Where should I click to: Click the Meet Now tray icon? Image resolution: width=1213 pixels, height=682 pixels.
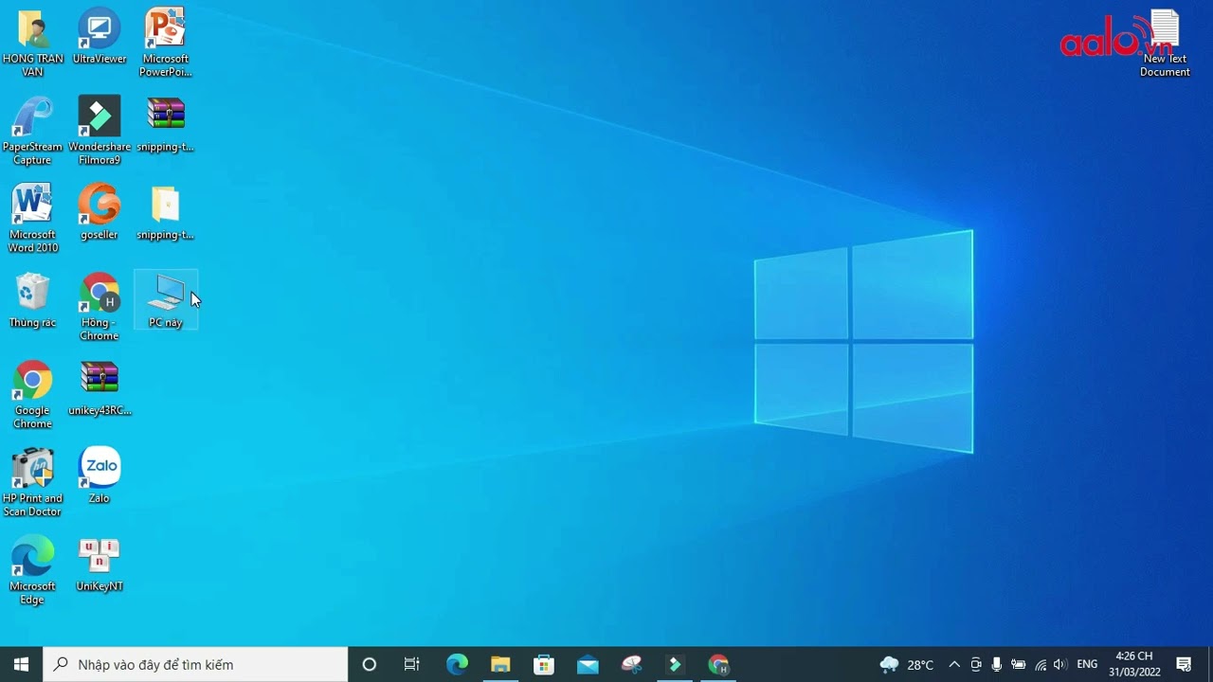[976, 665]
